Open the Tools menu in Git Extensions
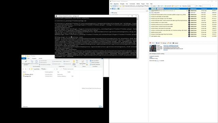This screenshot has width=218, height=123. [x=147, y=4]
